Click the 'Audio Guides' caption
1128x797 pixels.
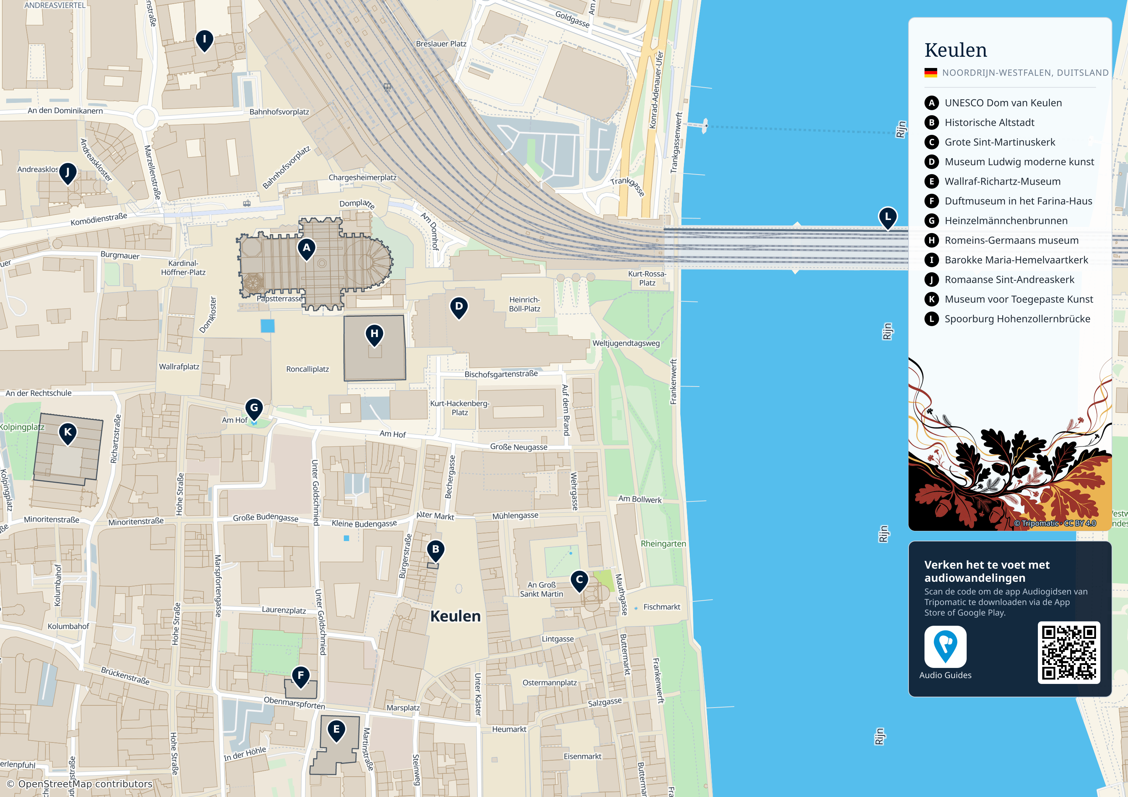point(945,675)
